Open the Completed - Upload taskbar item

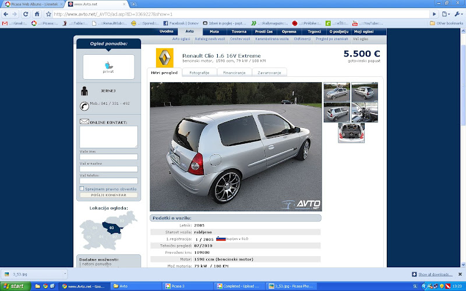point(239,286)
